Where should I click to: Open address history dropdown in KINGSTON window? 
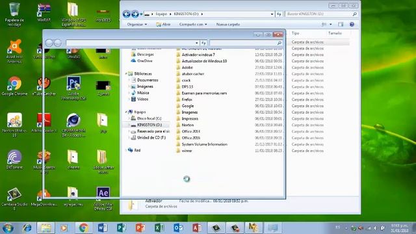(x=272, y=14)
